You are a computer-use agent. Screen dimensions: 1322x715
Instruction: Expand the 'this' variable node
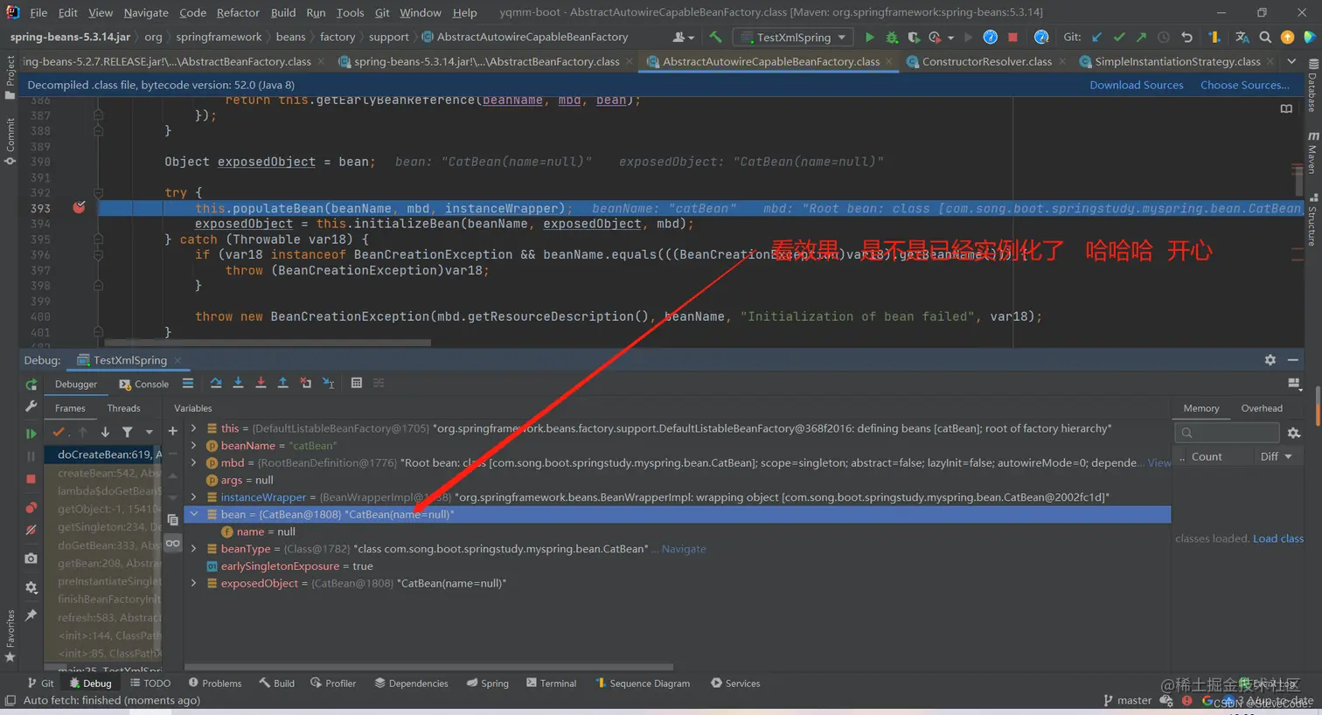click(x=194, y=428)
